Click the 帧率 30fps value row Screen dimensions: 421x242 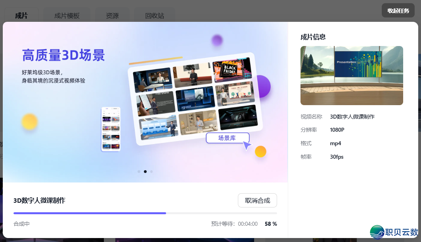pyautogui.click(x=336, y=156)
